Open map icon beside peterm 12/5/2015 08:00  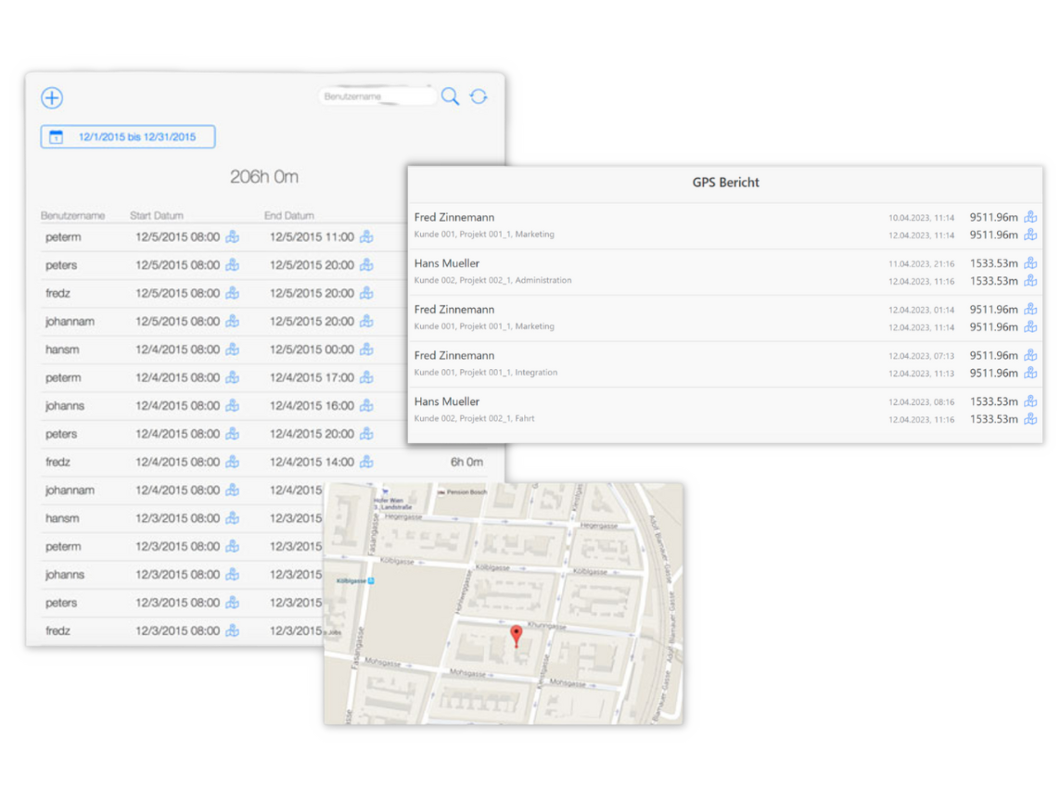pos(232,237)
